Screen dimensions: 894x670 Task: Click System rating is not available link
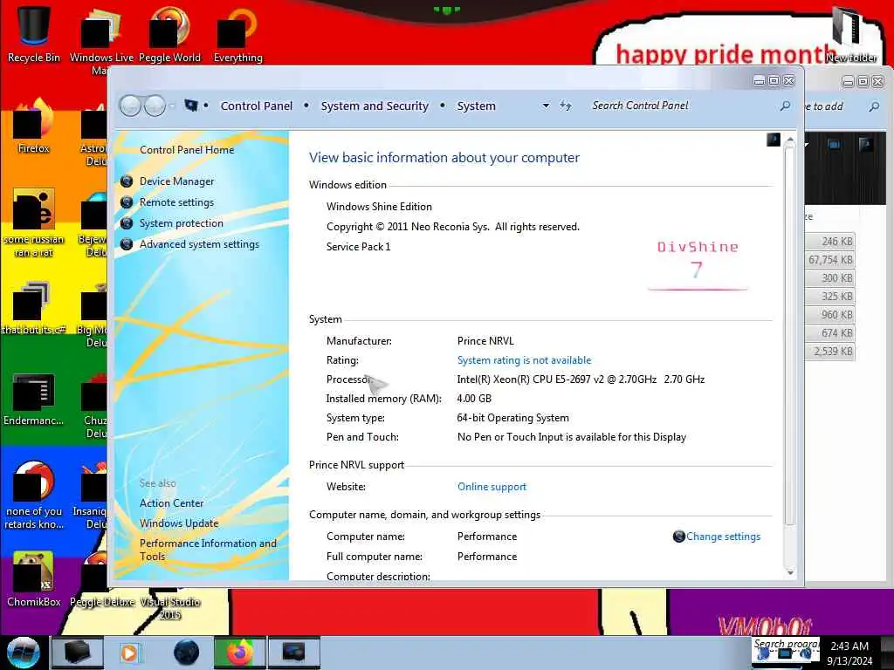coord(524,360)
